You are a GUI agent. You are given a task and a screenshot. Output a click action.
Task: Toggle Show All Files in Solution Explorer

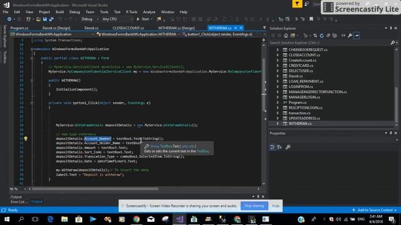[335, 36]
